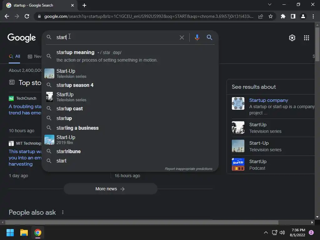Viewport: 320px width, 240px height.
Task: Open the 'Startup company' result link
Action: coord(268,100)
